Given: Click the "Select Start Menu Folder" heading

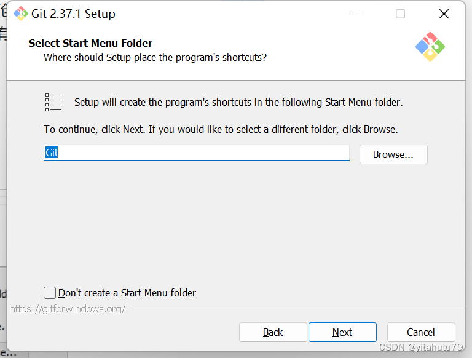Looking at the screenshot, I should 91,43.
